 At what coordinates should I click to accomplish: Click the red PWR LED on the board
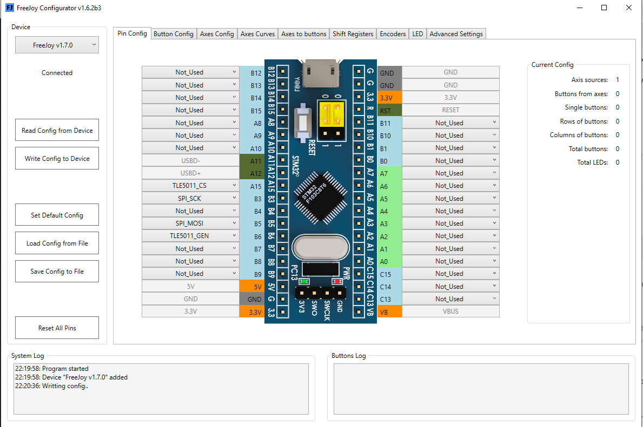click(337, 282)
